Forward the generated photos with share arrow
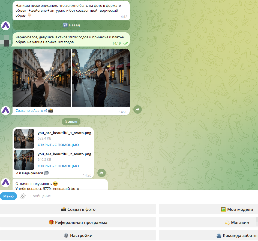Screen dimensions: 258x241 coord(137,109)
